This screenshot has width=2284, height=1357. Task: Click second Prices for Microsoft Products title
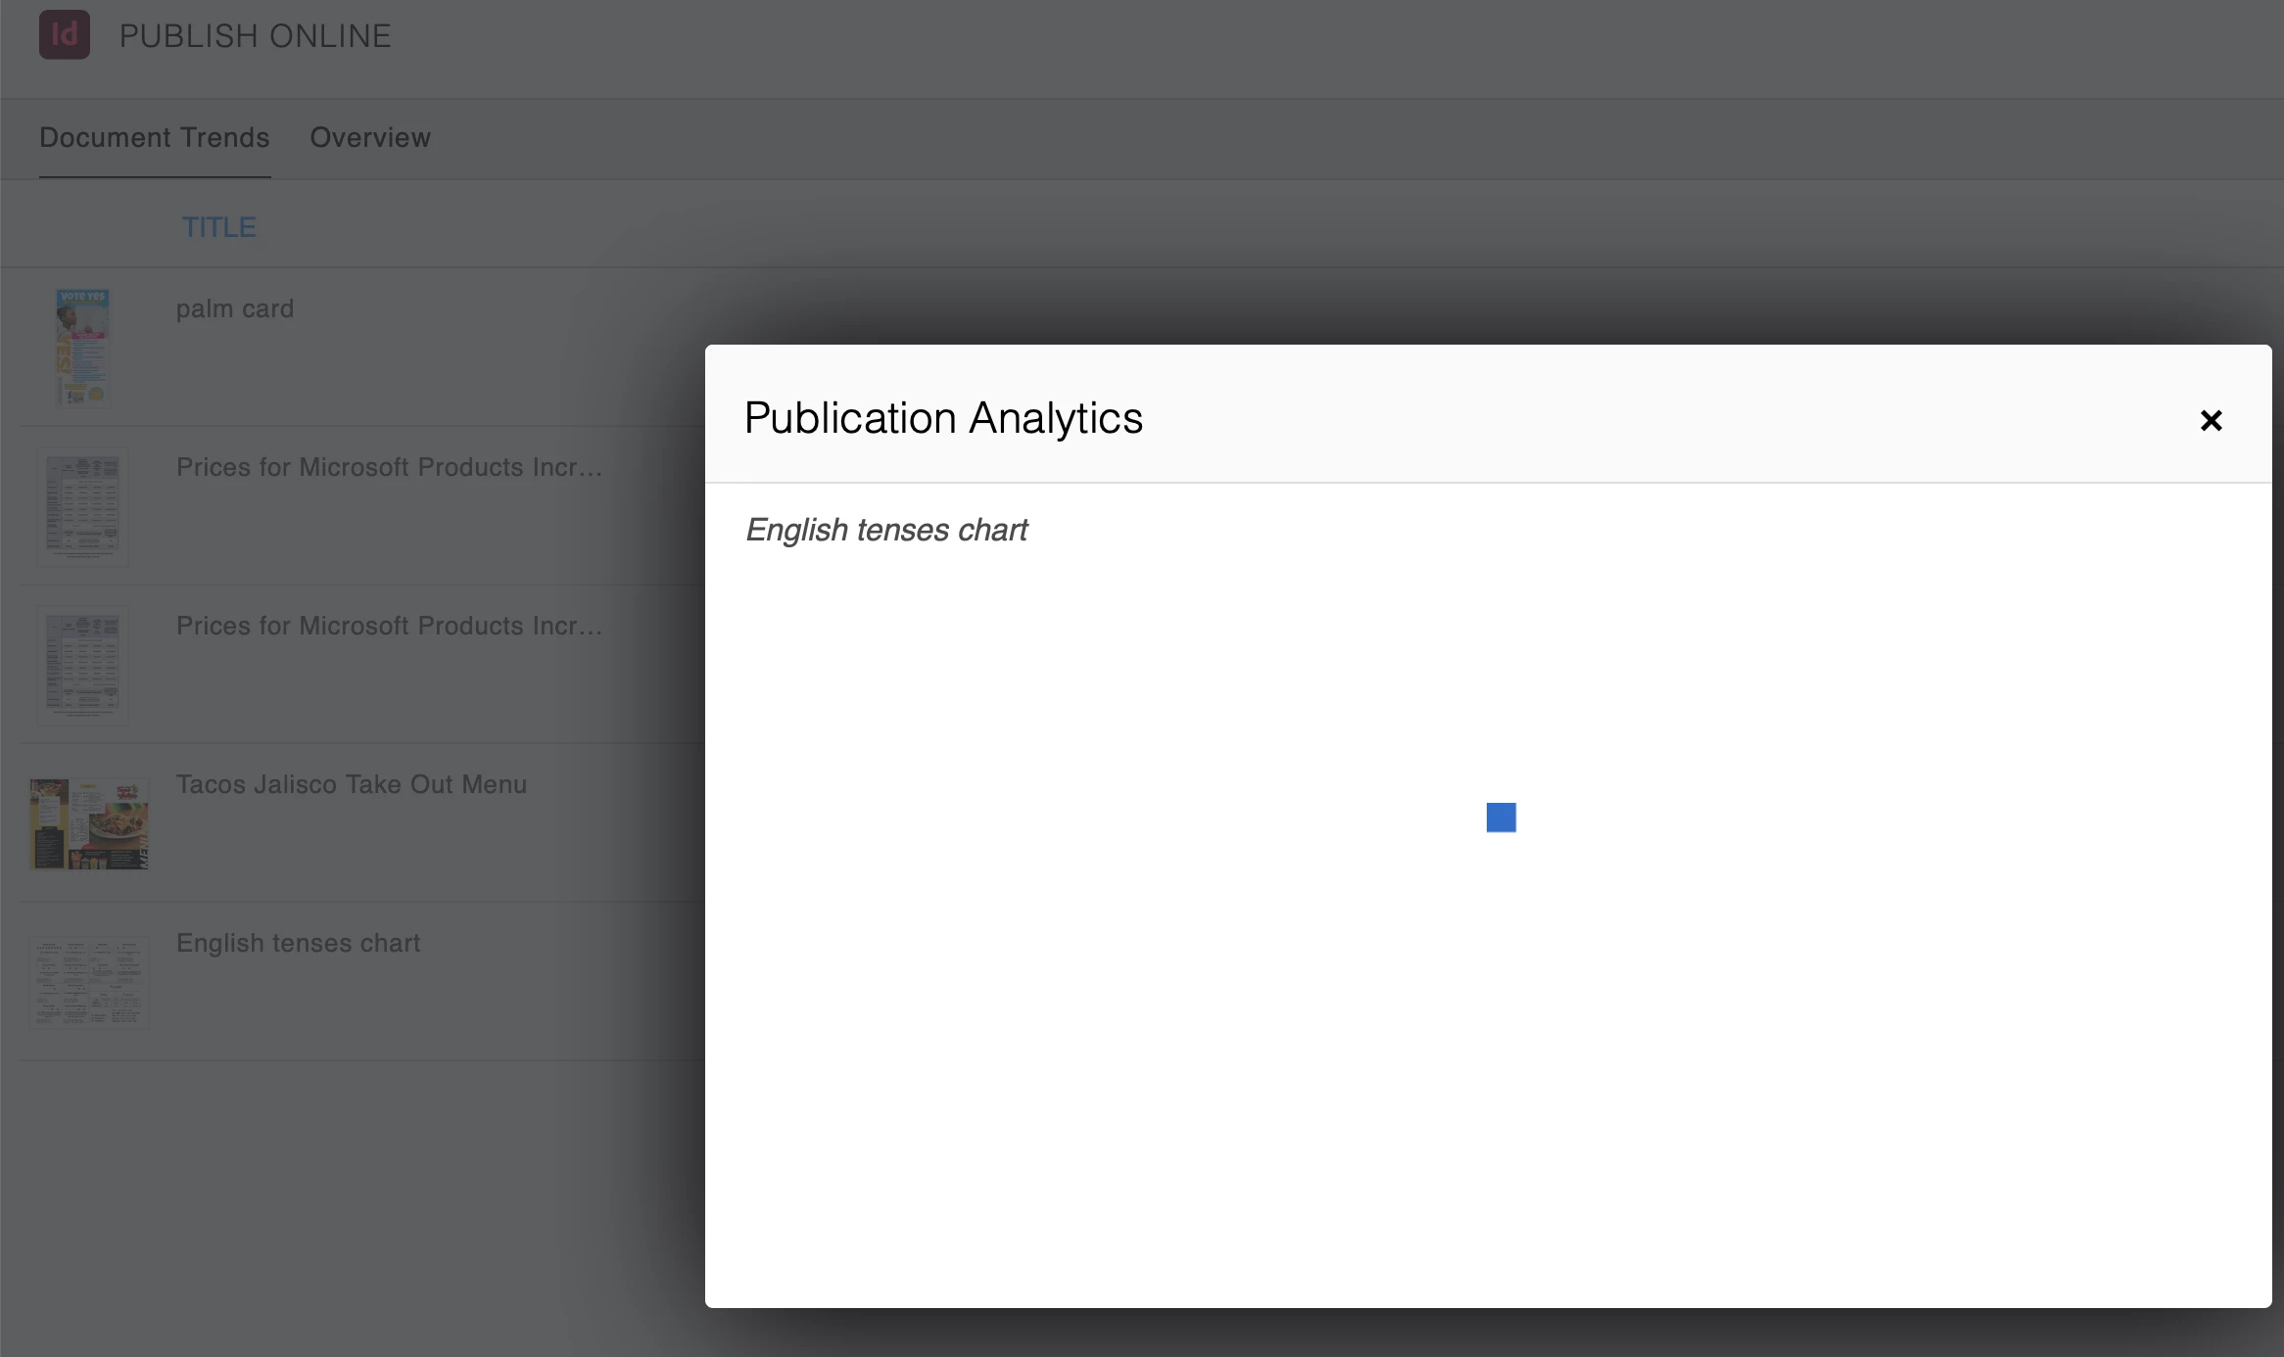click(x=389, y=627)
